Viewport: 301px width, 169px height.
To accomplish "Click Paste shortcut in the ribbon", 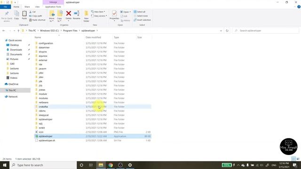I will [38, 20].
